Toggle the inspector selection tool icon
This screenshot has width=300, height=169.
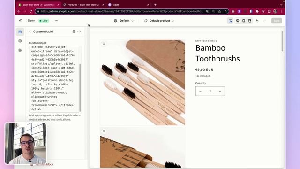pyautogui.click(x=230, y=21)
